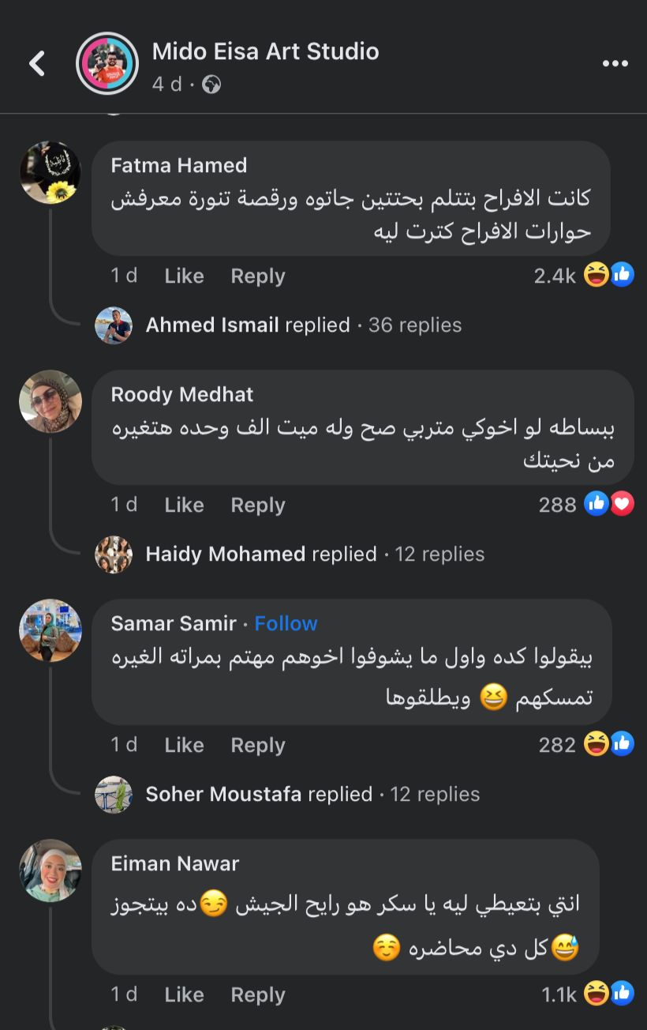Open Mido Eisa Art Studio profile picture
Viewport: 647px width, 1030px height.
point(107,63)
